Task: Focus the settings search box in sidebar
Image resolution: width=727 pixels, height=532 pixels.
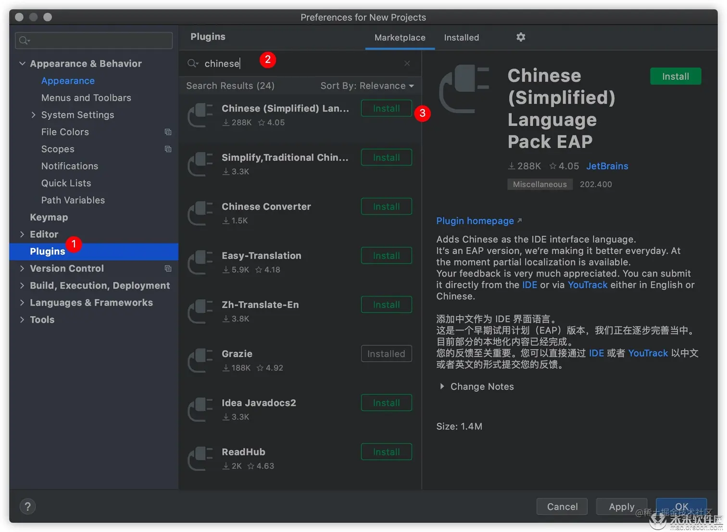Action: (94, 40)
